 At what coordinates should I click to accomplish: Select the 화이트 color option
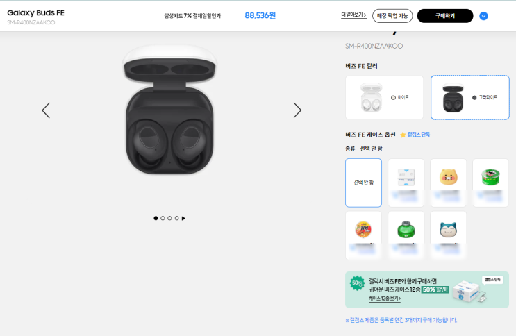click(x=384, y=97)
